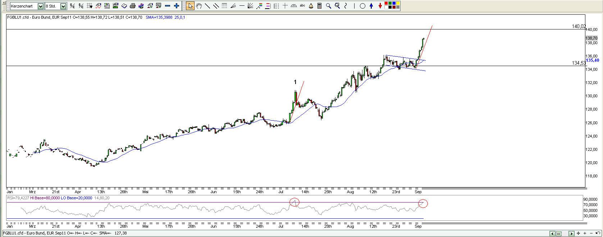This screenshot has width=603, height=237.
Task: Pick the red color swatch
Action: [386, 4]
